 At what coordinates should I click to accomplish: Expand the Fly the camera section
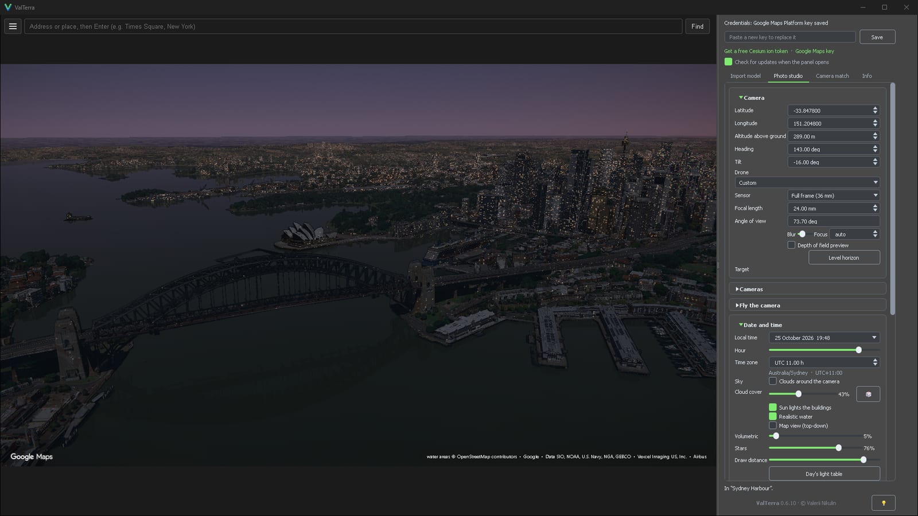(x=807, y=305)
